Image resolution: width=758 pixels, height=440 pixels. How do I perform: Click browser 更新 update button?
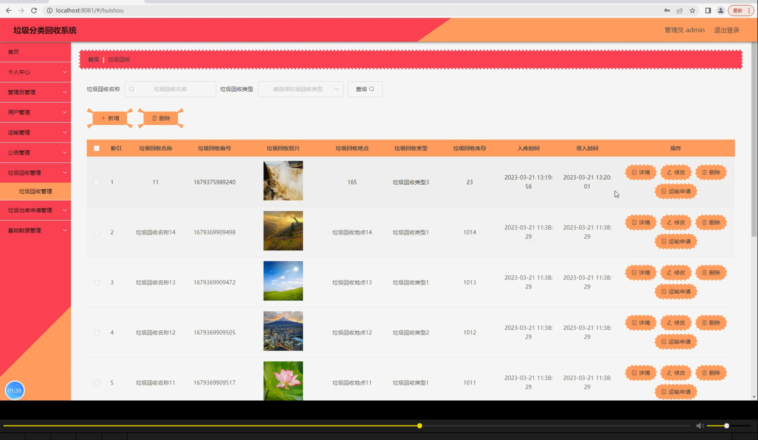(740, 10)
